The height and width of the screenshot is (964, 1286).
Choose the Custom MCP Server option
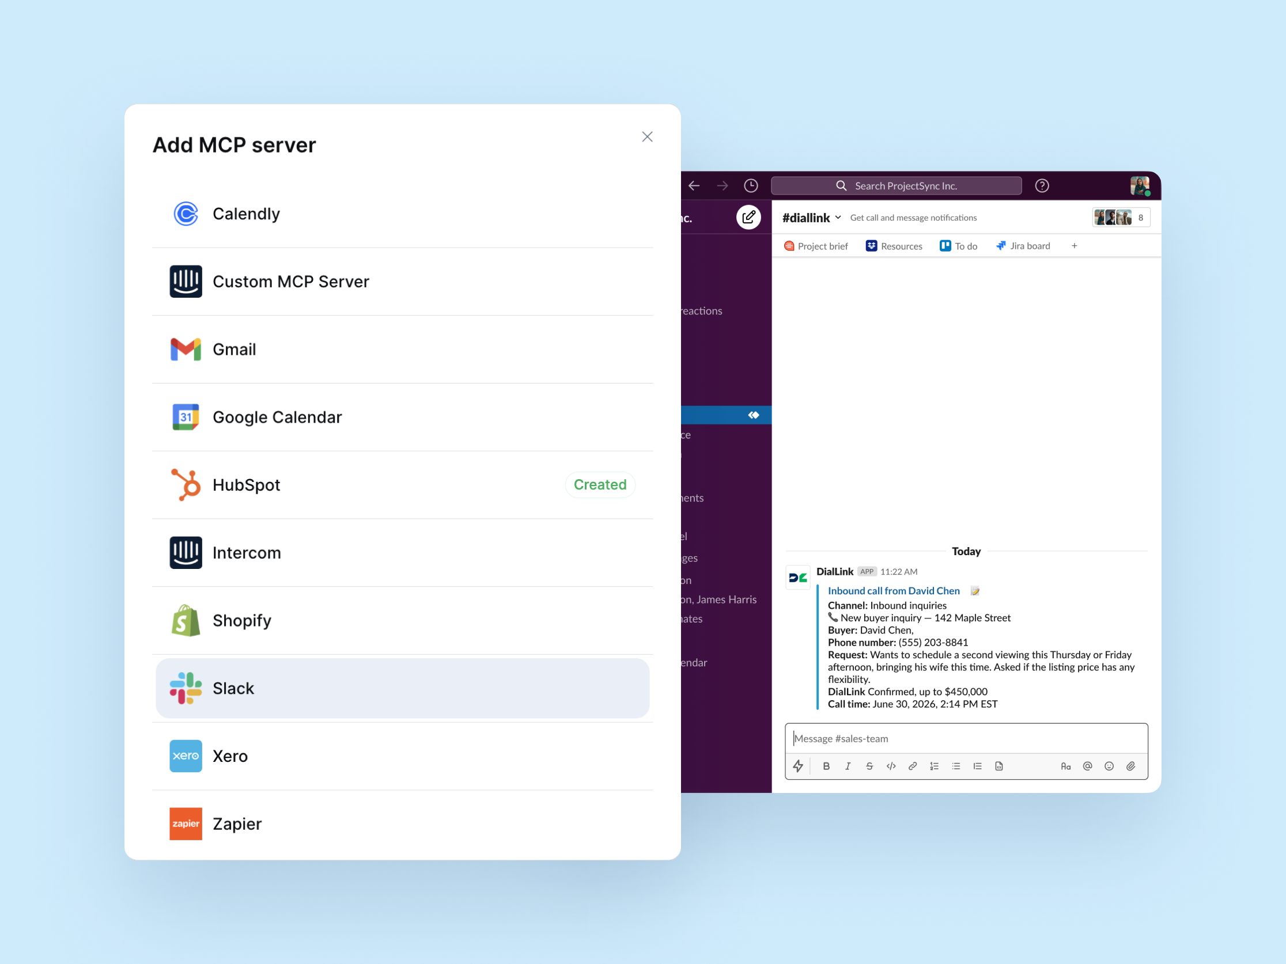click(x=402, y=282)
